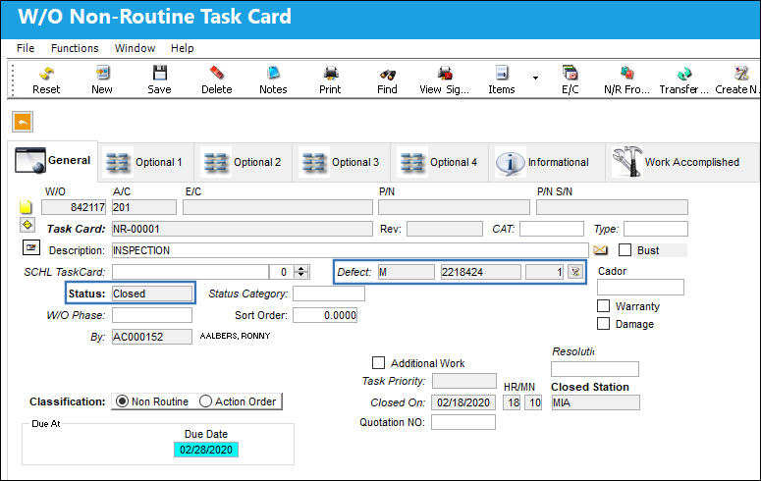The width and height of the screenshot is (761, 481).
Task: Expand the Items dropdown arrow
Action: [x=535, y=78]
